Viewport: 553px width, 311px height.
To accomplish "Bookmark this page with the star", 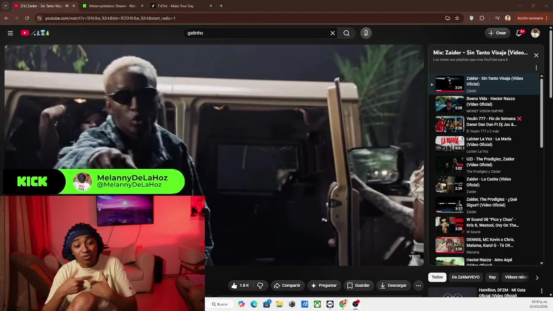I will [x=457, y=18].
